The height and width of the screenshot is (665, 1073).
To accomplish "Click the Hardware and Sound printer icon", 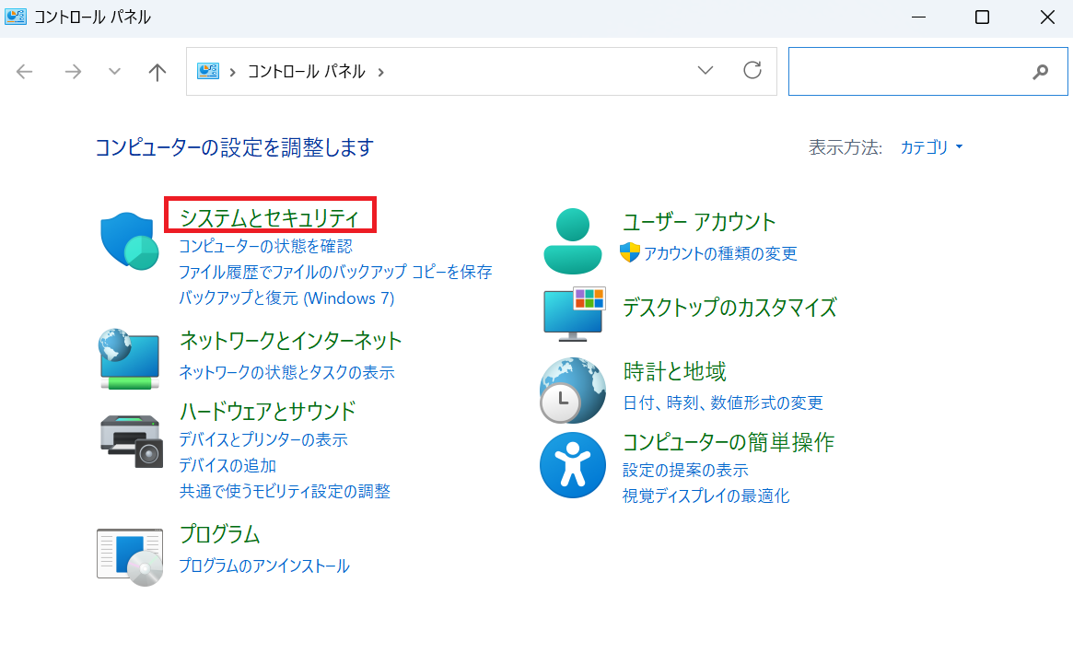I will [x=130, y=440].
